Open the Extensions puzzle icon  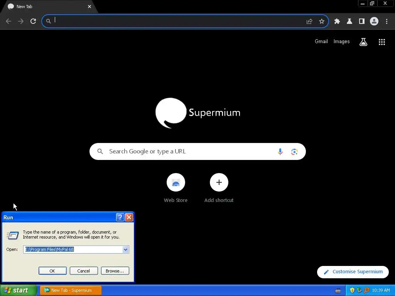337,22
